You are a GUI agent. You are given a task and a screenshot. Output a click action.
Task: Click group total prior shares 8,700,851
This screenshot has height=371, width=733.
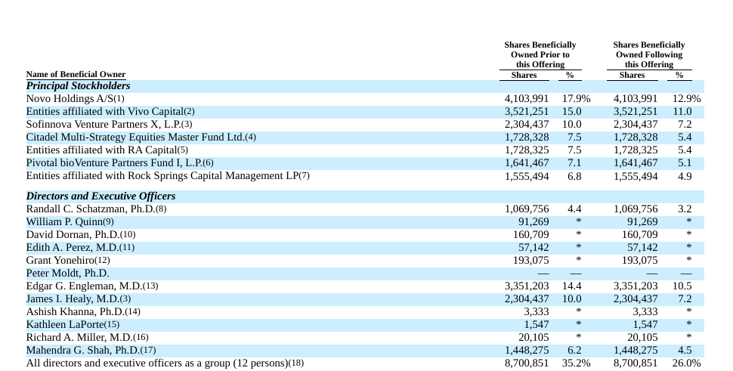tap(527, 363)
